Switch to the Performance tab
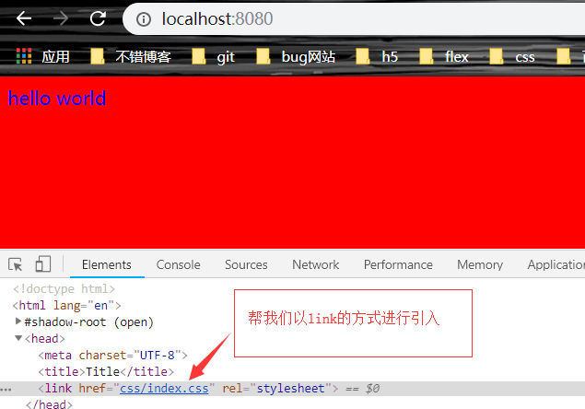 coord(398,264)
